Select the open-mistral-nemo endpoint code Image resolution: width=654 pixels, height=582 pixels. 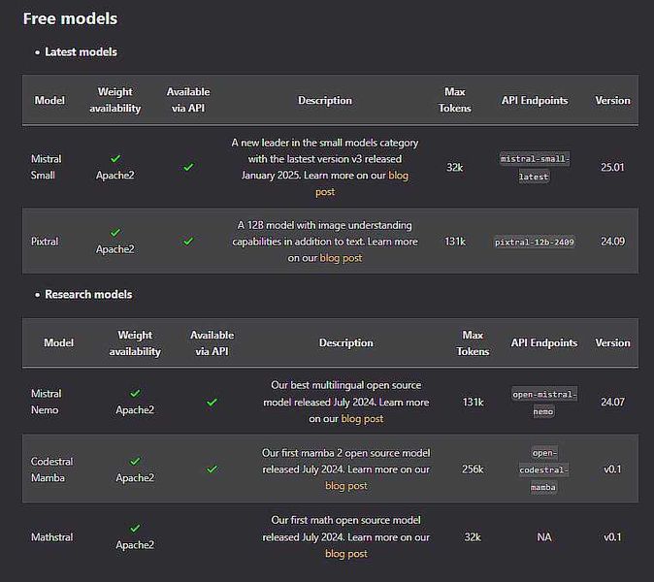[x=544, y=403]
